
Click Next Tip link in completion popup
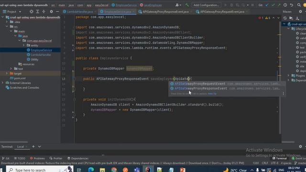point(212,94)
